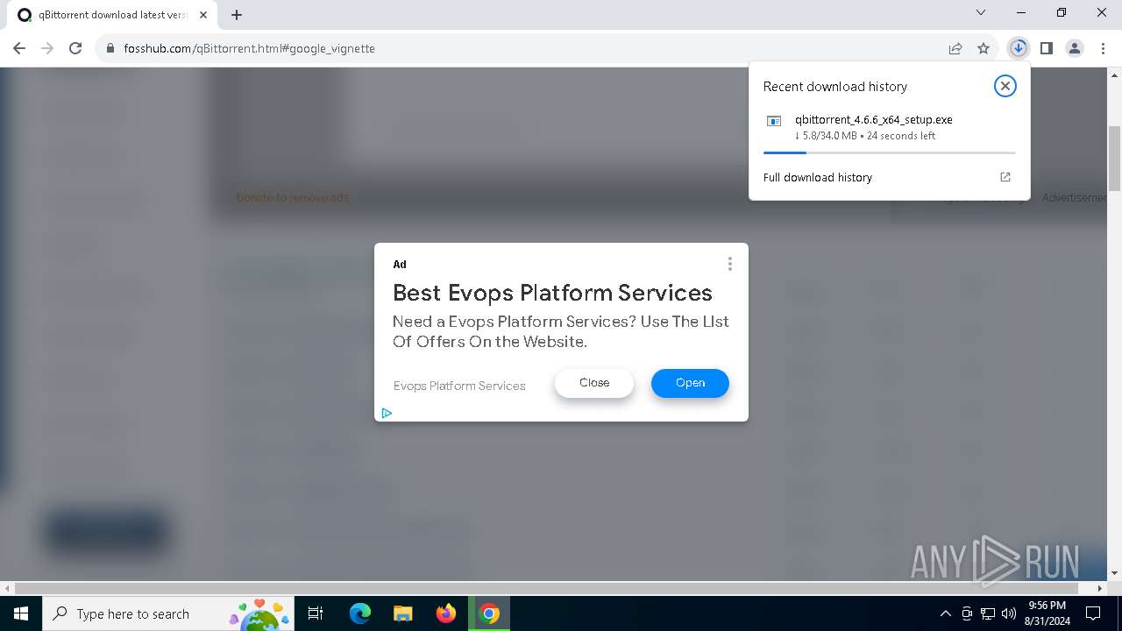The width and height of the screenshot is (1122, 631).
Task: Open the Chrome three-dot menu
Action: pyautogui.click(x=1102, y=48)
